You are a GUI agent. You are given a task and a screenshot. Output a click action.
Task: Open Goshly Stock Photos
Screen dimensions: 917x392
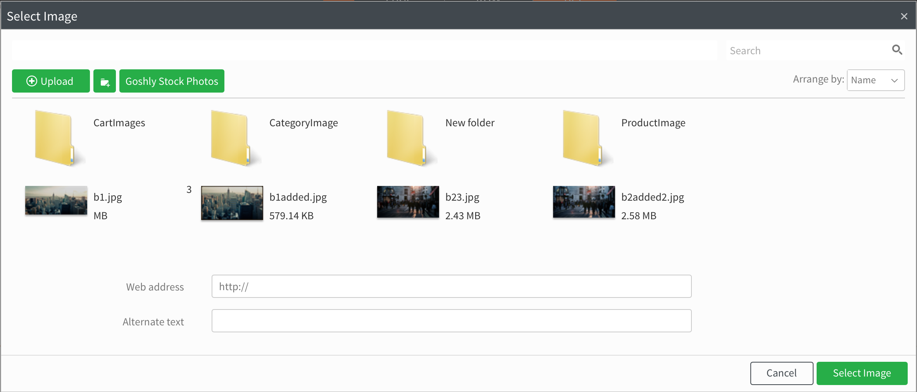(172, 81)
